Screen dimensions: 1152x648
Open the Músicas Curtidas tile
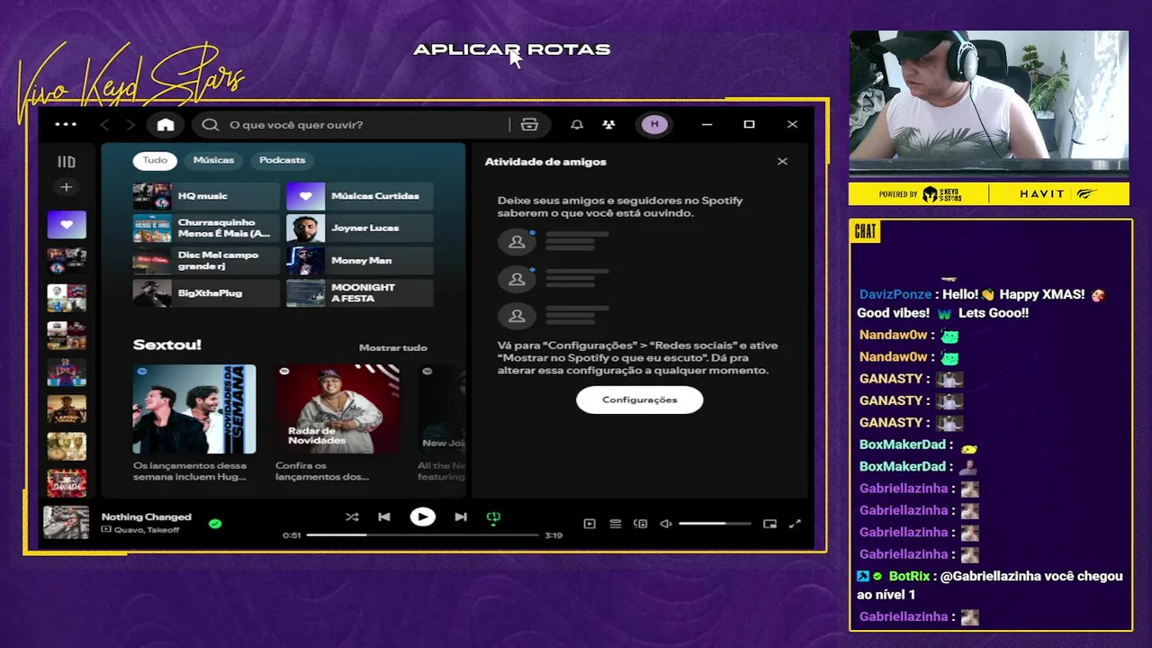(360, 195)
